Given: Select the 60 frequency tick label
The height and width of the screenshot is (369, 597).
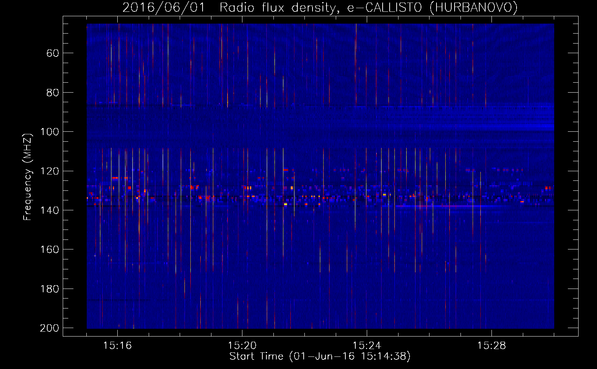Looking at the screenshot, I should click(53, 53).
